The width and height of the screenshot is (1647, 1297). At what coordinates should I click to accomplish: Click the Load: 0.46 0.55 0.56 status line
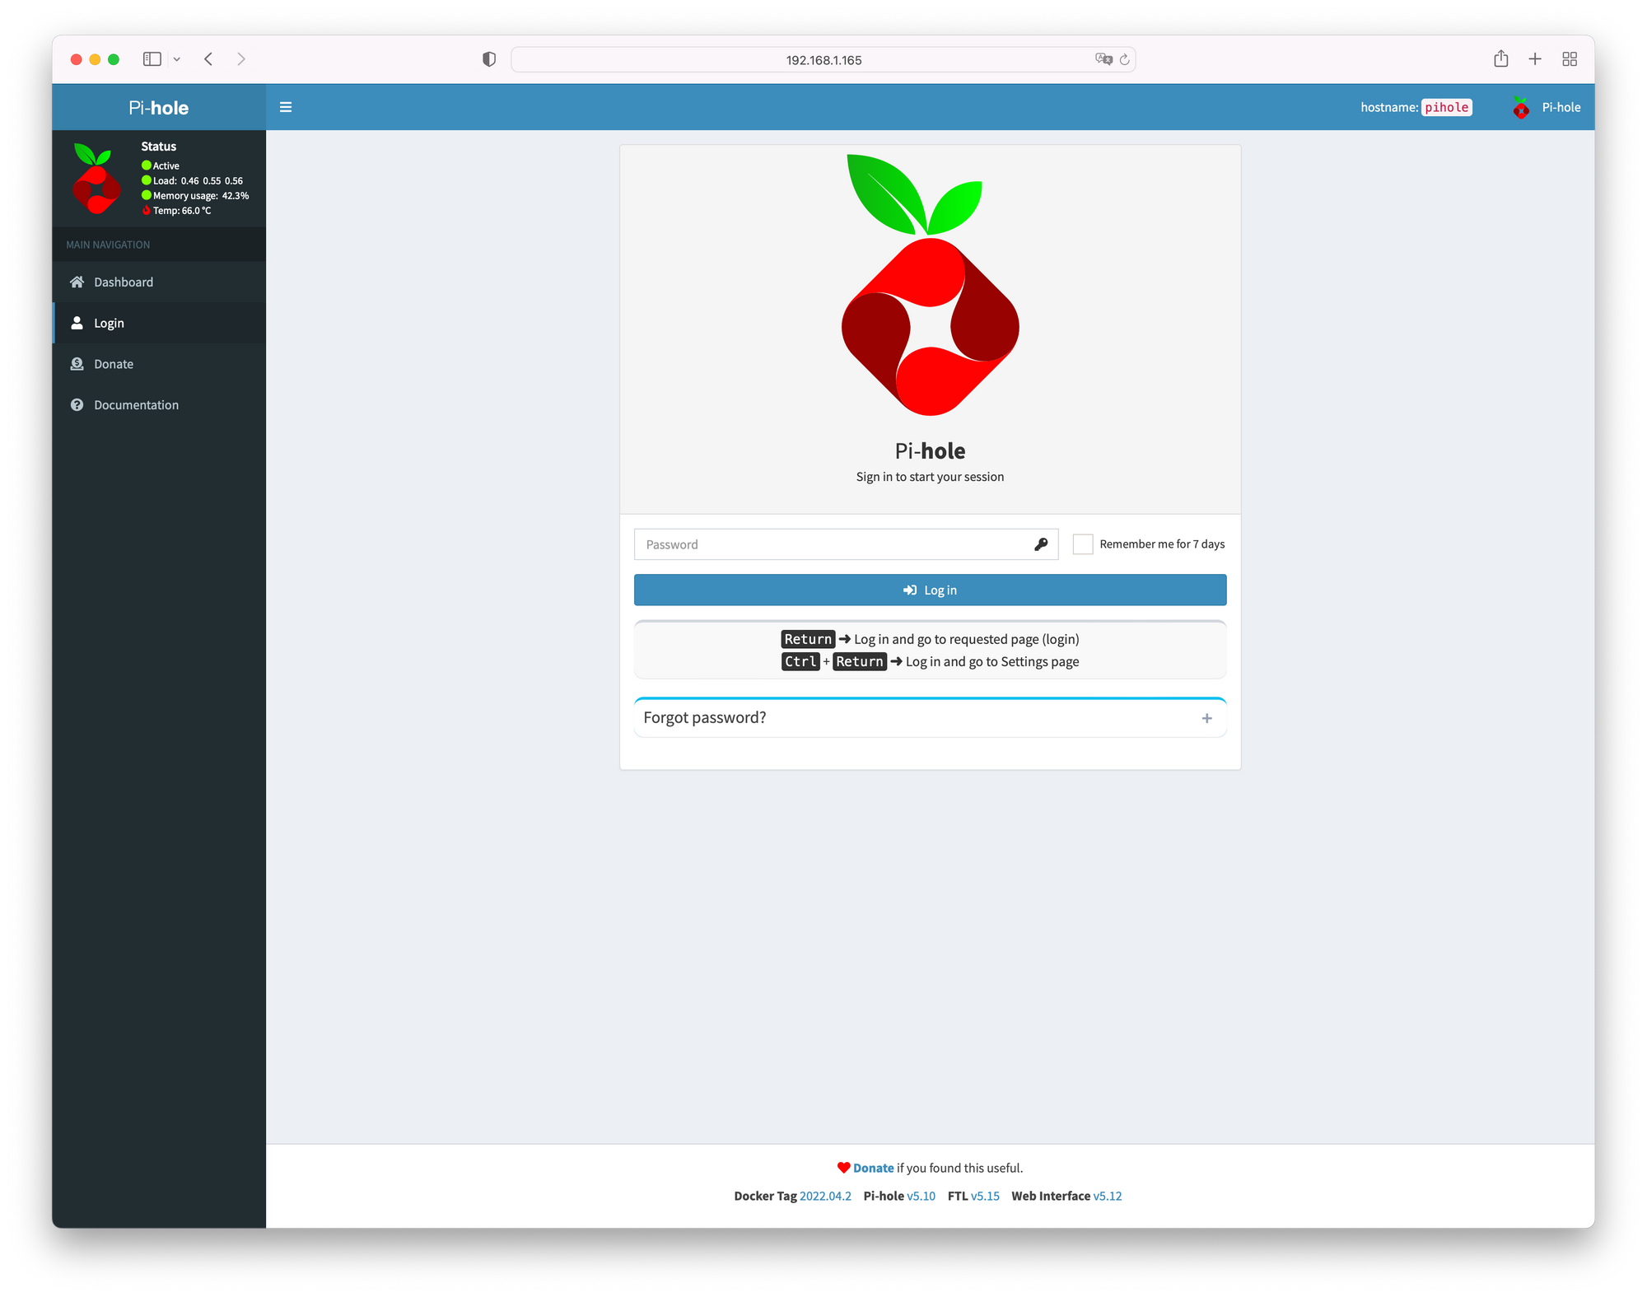(193, 180)
